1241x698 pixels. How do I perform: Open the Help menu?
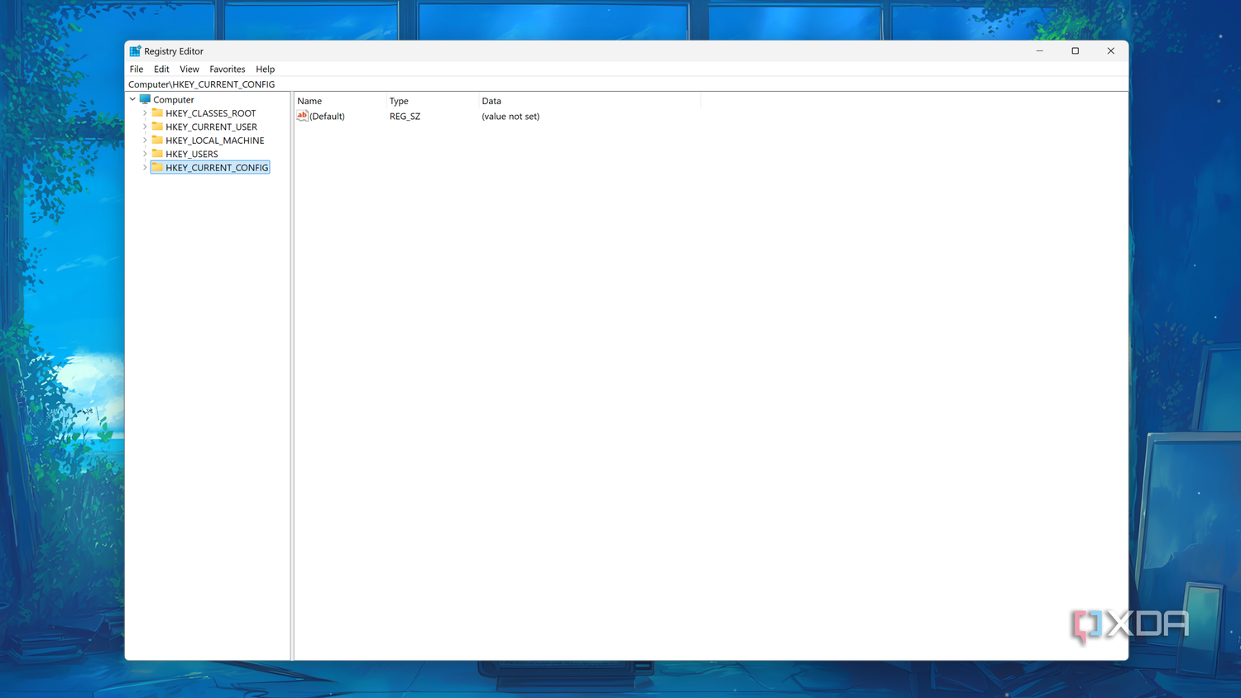click(265, 69)
